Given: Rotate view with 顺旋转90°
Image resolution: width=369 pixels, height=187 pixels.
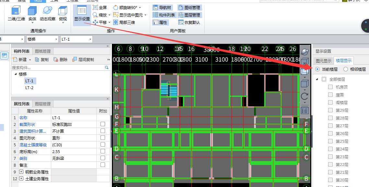Looking at the screenshot, I should tap(125, 7).
